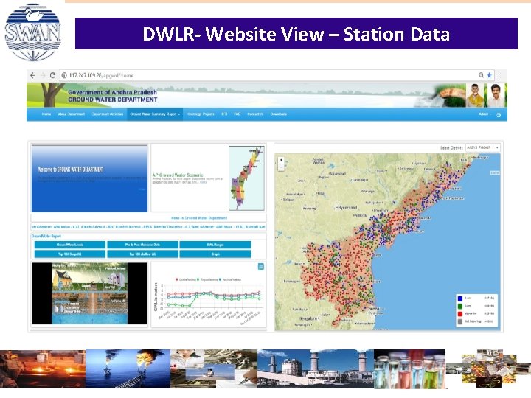Click the Top 100 Deep WL button
Screen dimensions: 531x398
[x=70, y=254]
